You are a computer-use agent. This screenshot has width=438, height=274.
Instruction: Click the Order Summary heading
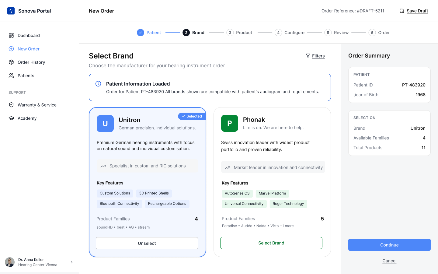coord(369,56)
